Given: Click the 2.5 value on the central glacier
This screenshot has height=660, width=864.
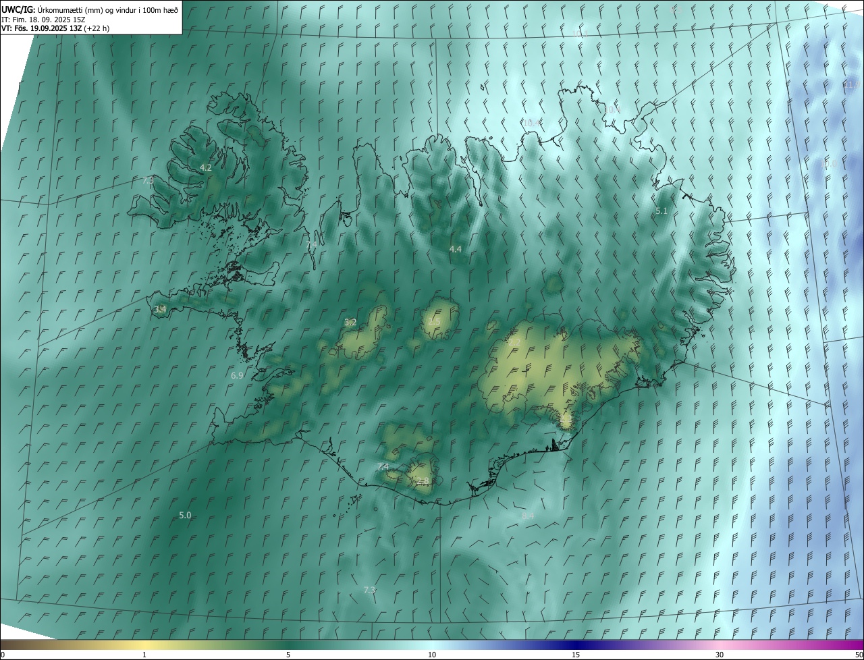Looking at the screenshot, I should [x=434, y=321].
